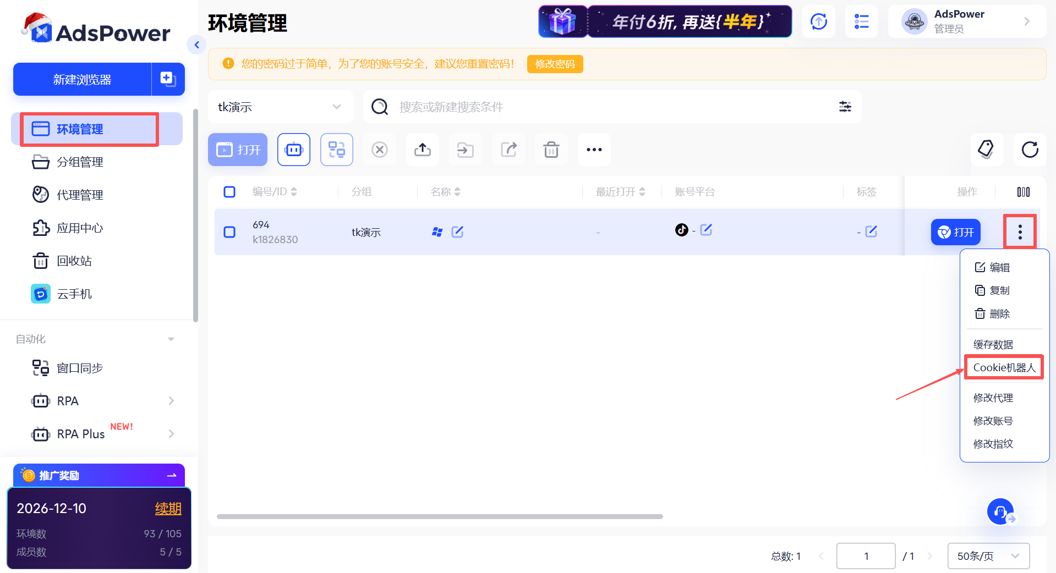Viewport: 1056px width, 573px height.
Task: Click the upload icon in the toolbar
Action: pos(422,149)
